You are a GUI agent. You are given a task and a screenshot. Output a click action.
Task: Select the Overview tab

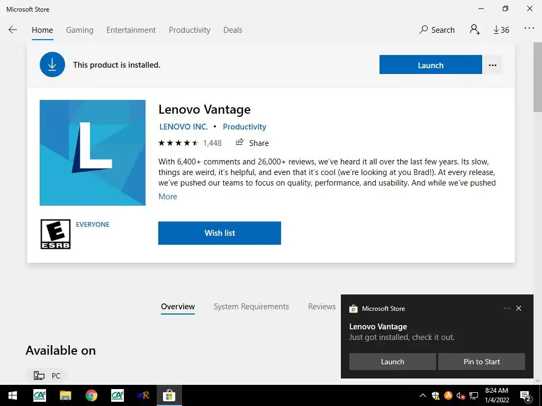pos(178,307)
